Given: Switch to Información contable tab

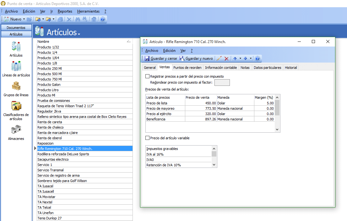Looking at the screenshot, I should point(221,68).
